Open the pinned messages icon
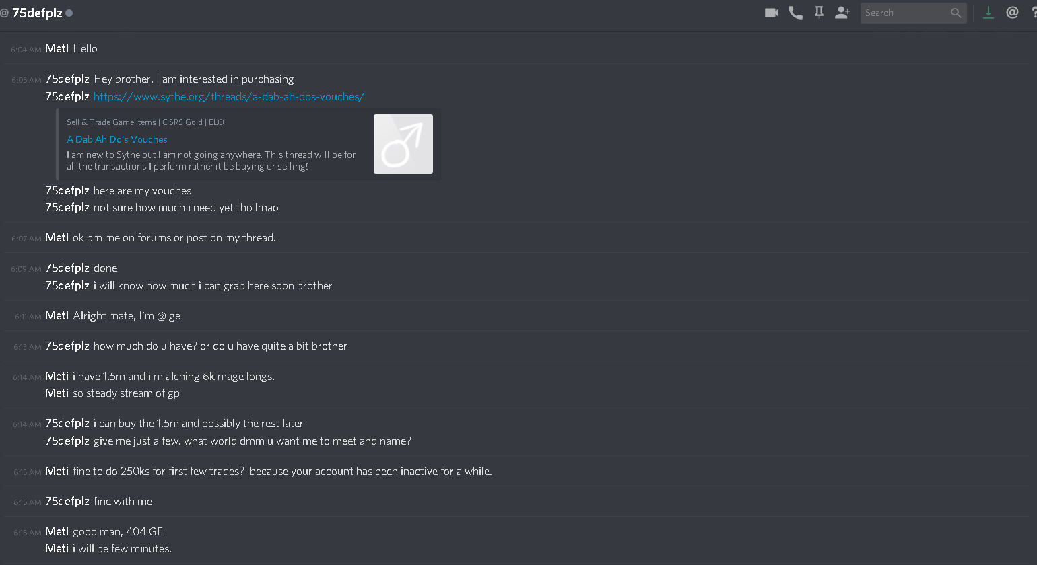Image resolution: width=1037 pixels, height=565 pixels. (x=819, y=13)
